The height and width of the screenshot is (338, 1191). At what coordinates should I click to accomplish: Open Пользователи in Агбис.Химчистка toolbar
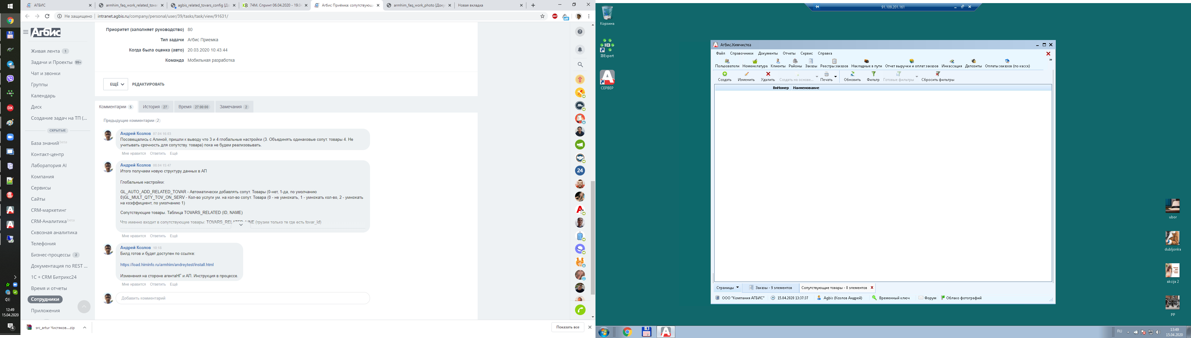(x=727, y=64)
